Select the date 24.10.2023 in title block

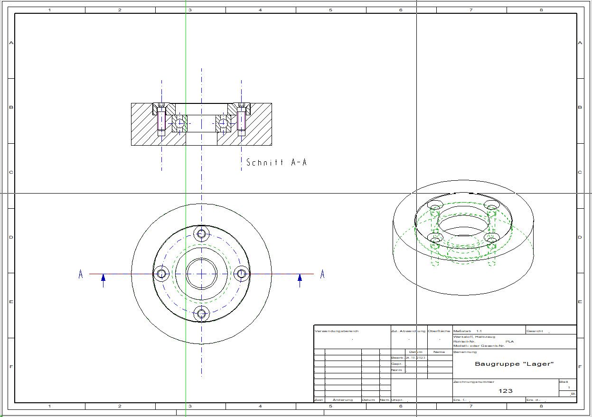pyautogui.click(x=415, y=358)
